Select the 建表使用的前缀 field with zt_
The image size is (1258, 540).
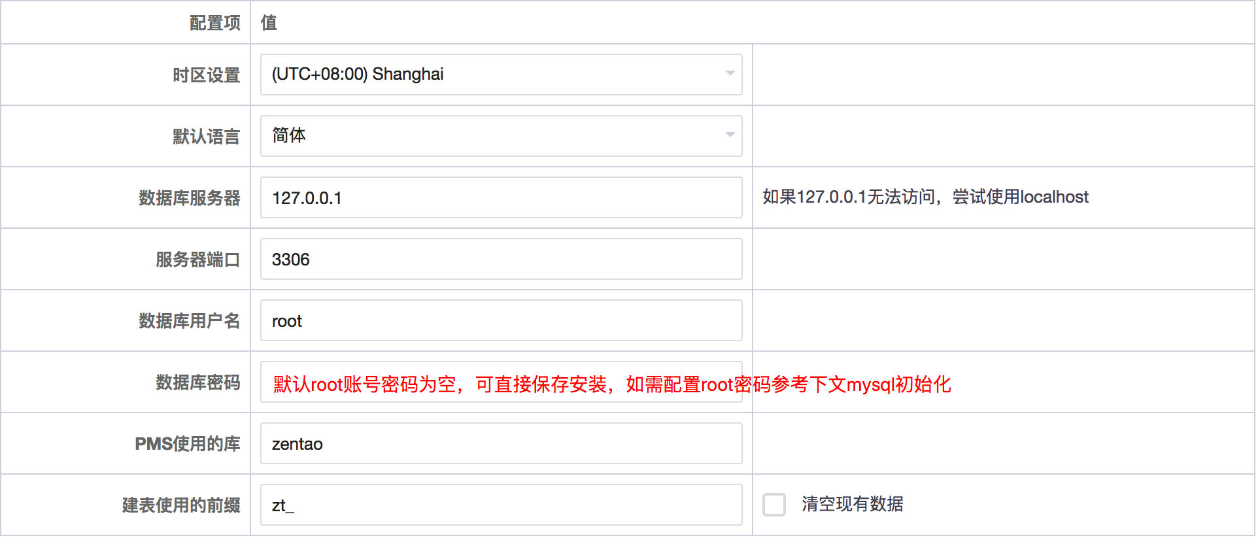(x=501, y=505)
